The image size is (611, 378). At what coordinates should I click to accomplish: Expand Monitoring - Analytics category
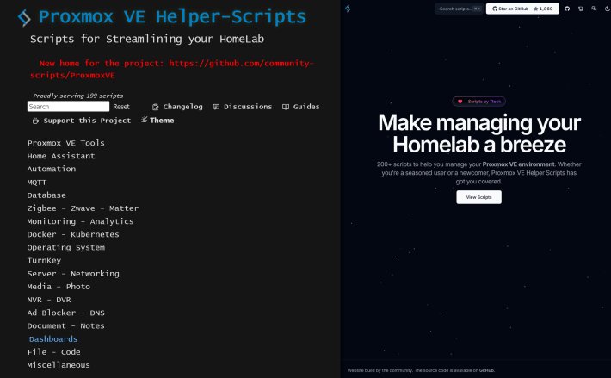[80, 221]
